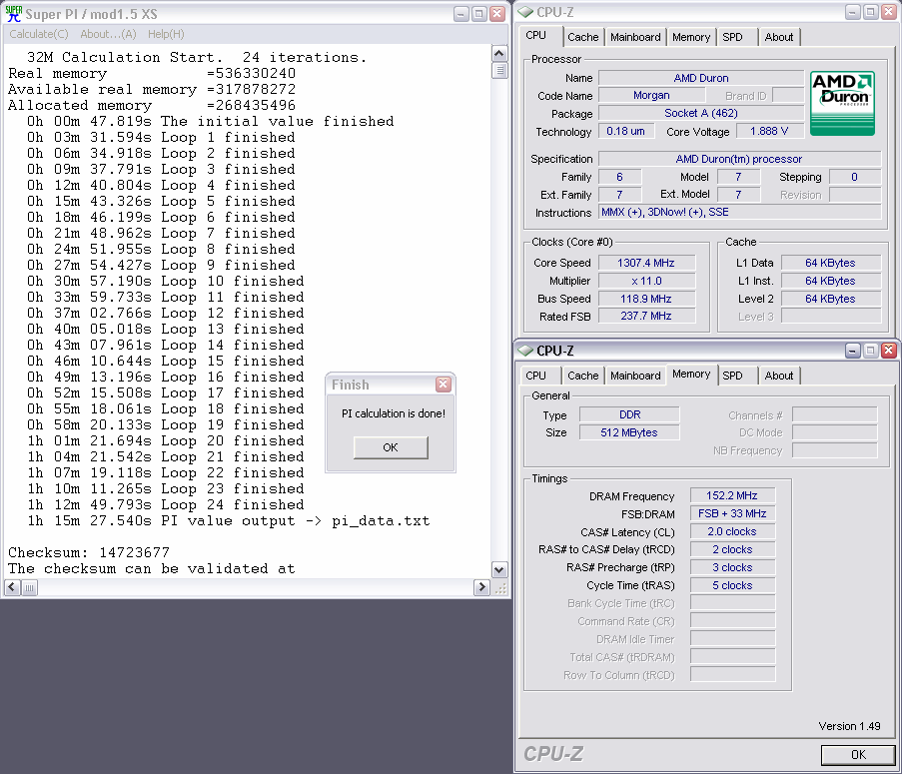Image resolution: width=902 pixels, height=774 pixels.
Task: Click the vertical scrollbar thumb in Super PI
Action: [x=499, y=70]
